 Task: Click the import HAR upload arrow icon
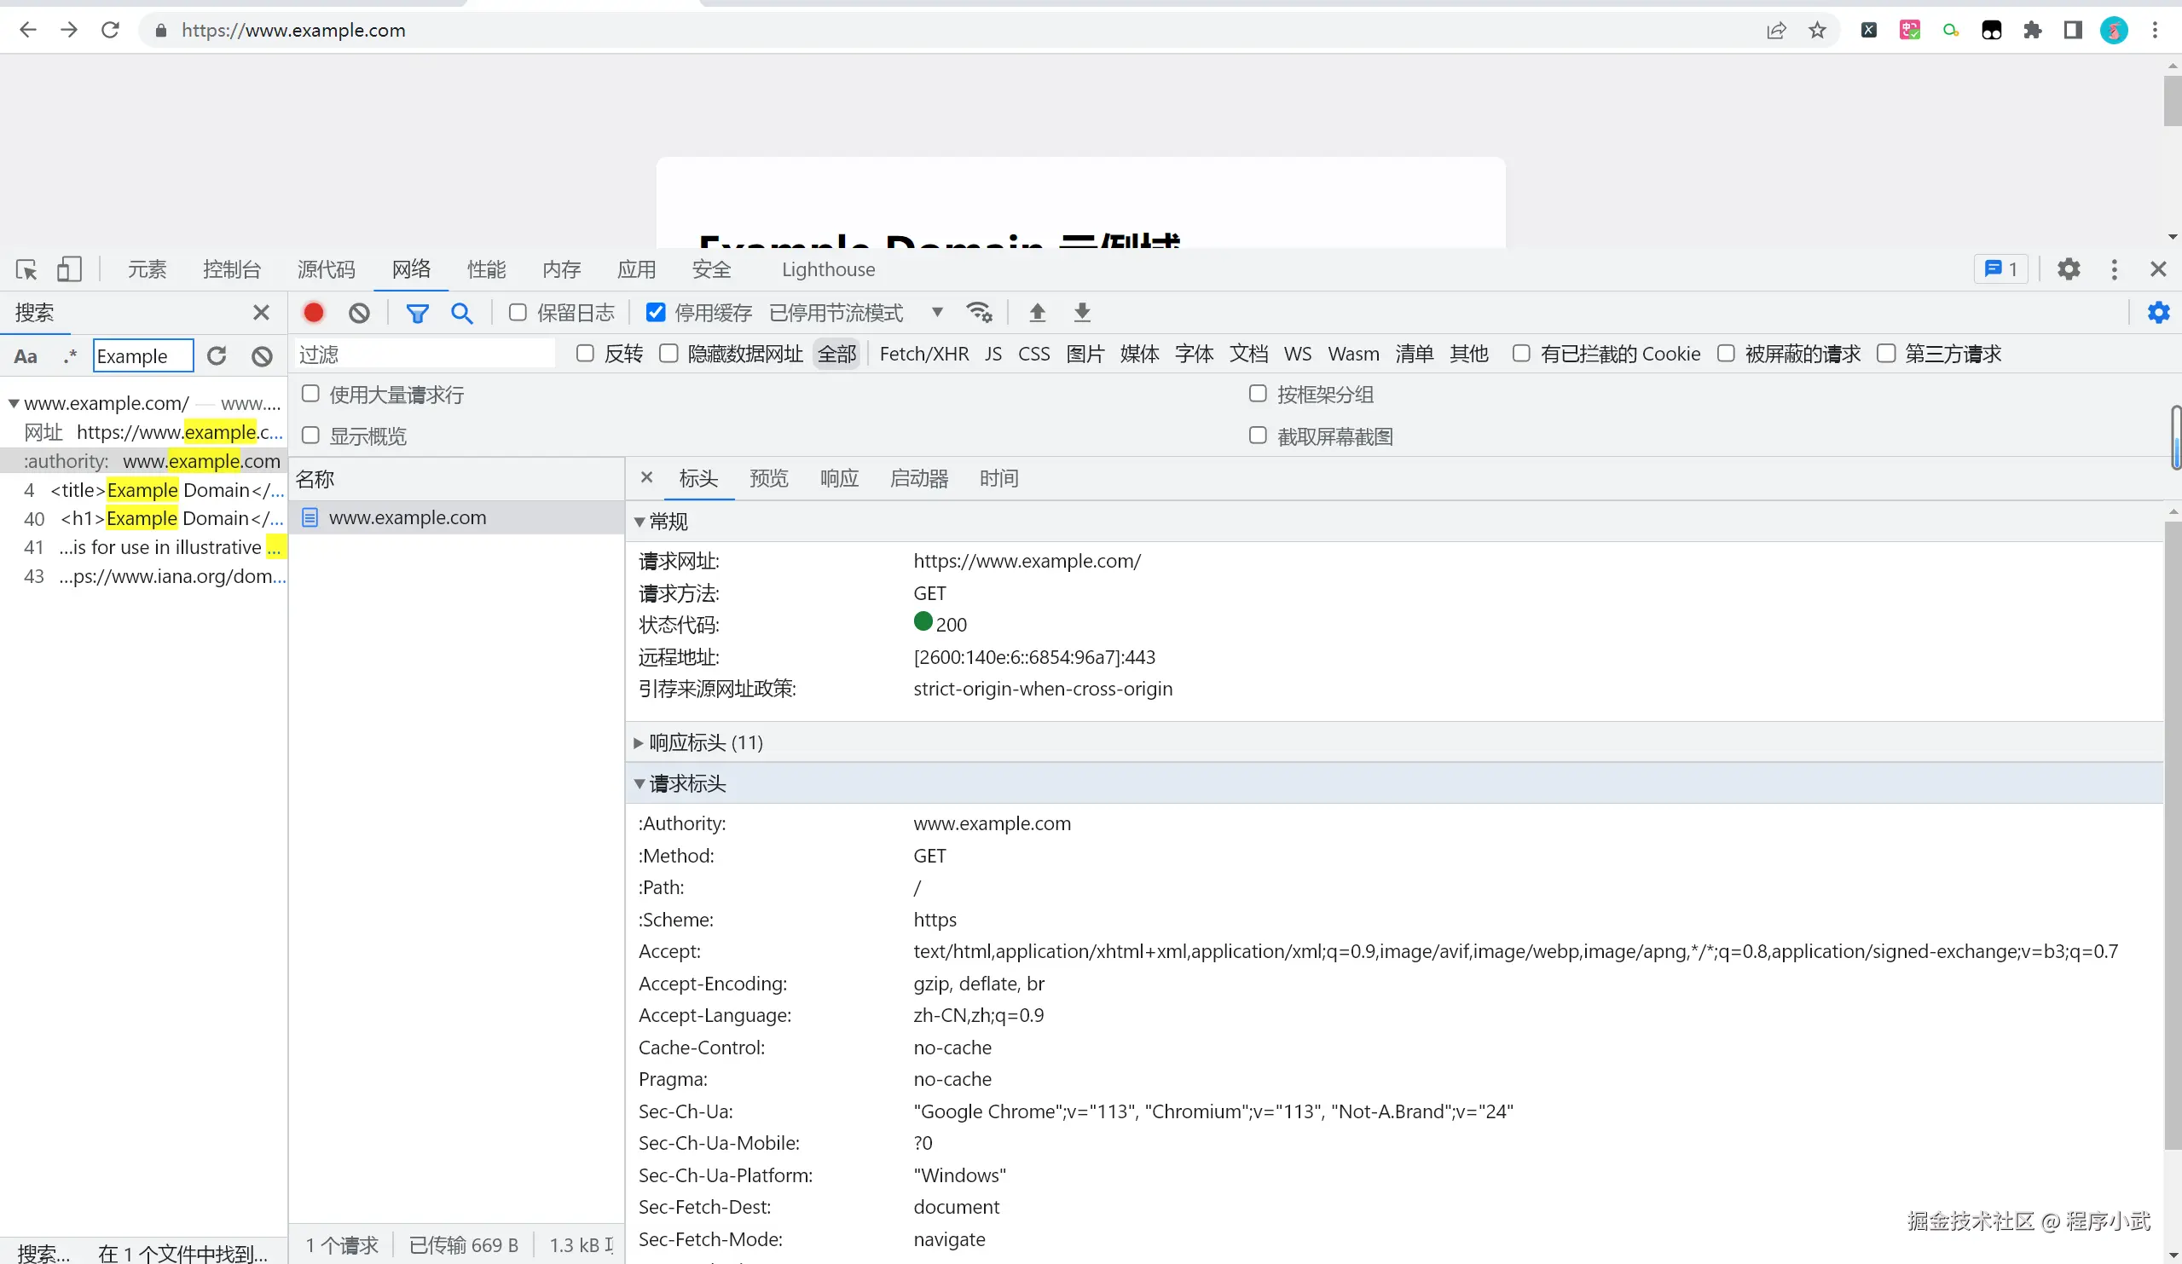1038,313
